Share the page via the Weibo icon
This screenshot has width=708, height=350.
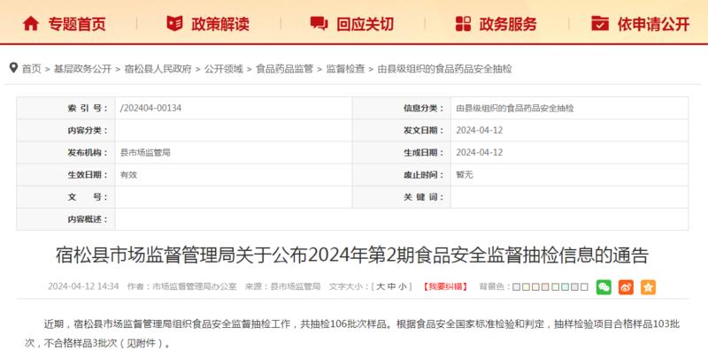[626, 287]
